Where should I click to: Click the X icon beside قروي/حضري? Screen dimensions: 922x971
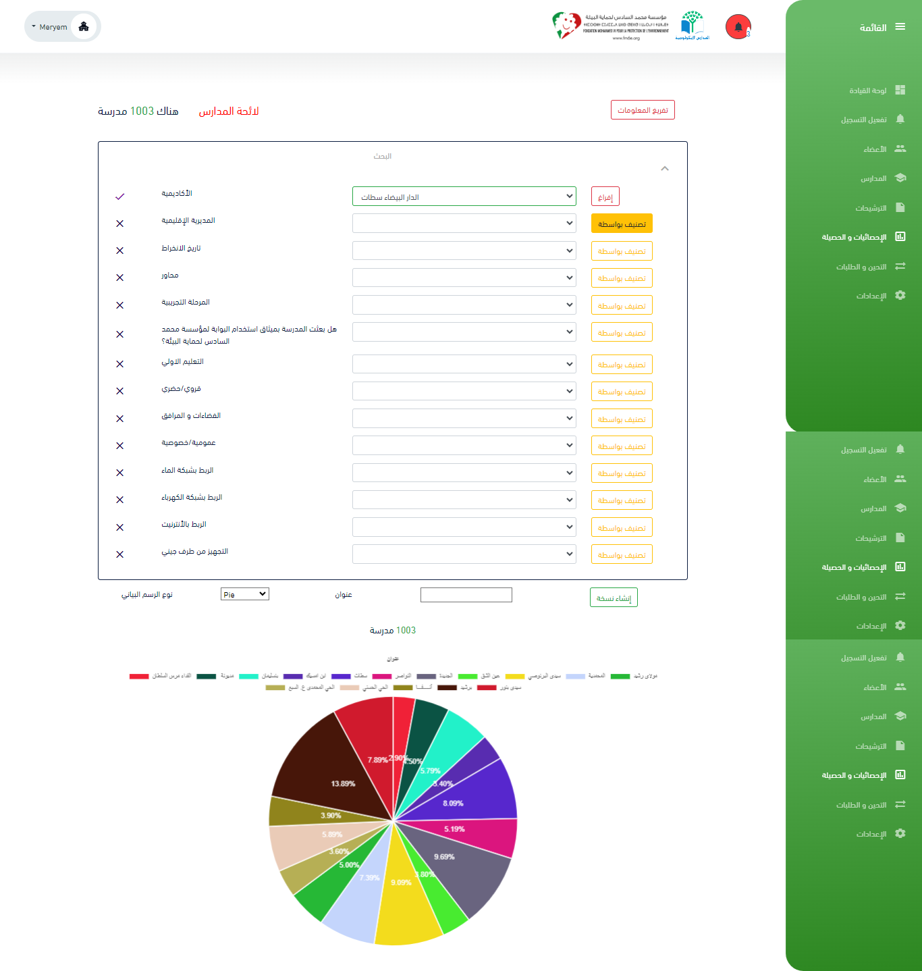click(x=119, y=391)
